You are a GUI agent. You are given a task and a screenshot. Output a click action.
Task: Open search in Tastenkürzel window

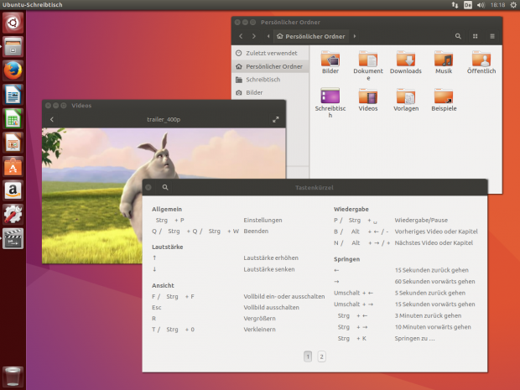click(x=165, y=187)
